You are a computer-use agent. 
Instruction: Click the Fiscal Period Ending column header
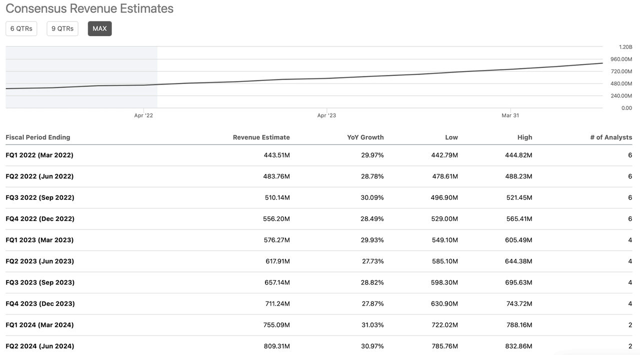38,137
